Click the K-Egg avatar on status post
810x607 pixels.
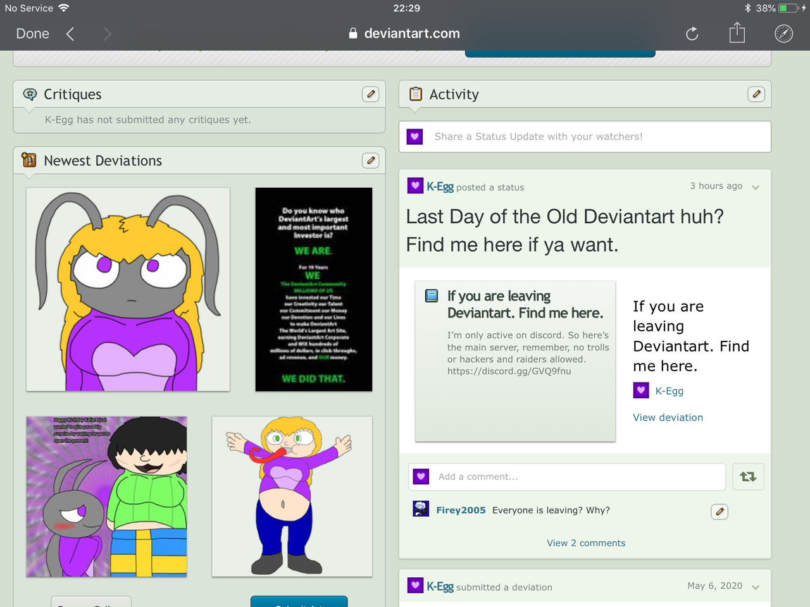[x=415, y=185]
